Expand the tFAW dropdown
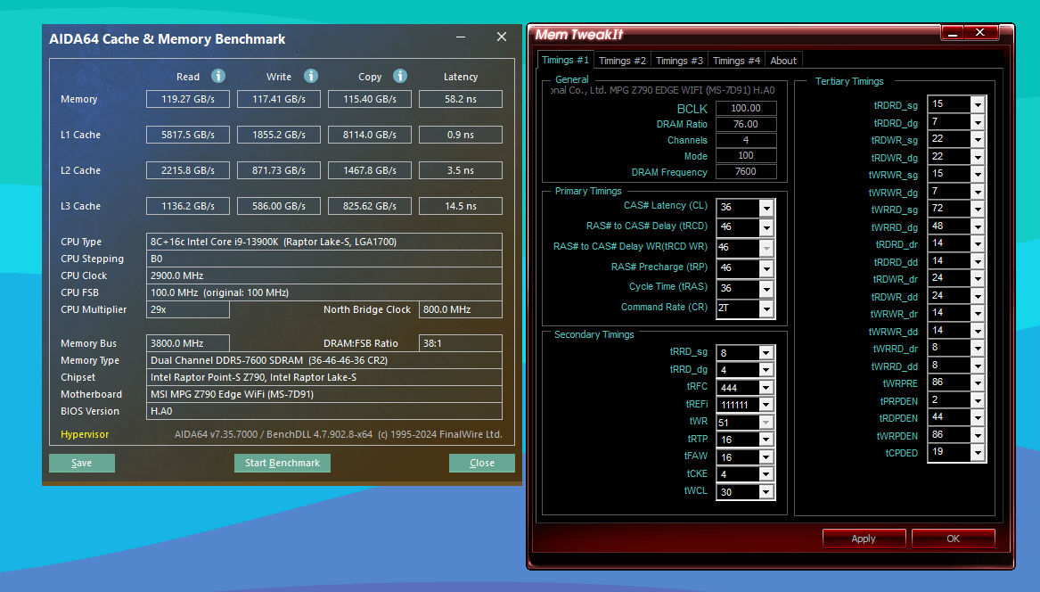The height and width of the screenshot is (592, 1040). click(x=766, y=457)
